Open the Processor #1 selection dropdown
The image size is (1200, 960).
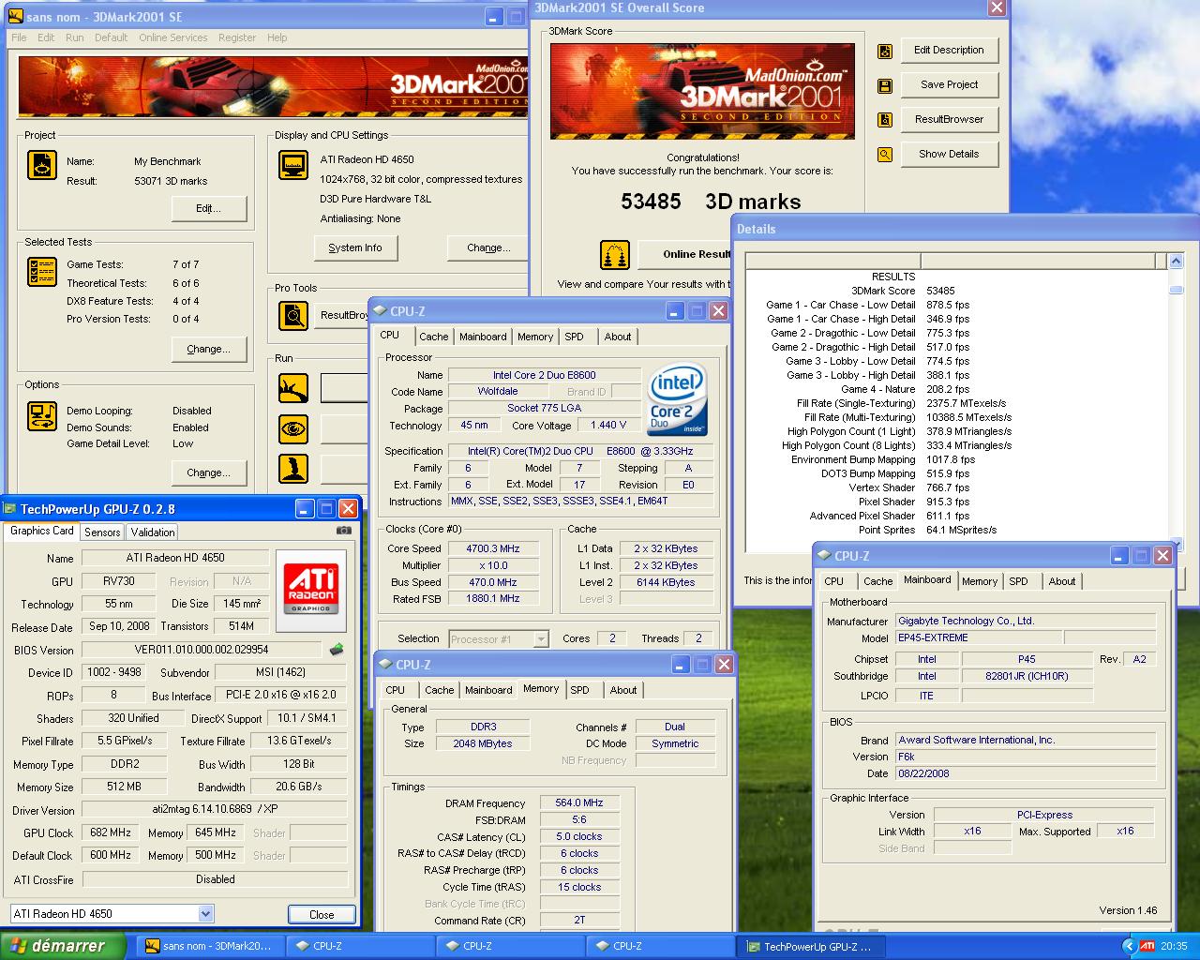(541, 639)
